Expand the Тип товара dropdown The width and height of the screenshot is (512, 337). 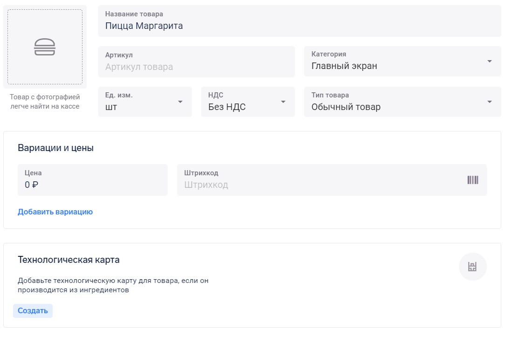point(403,102)
